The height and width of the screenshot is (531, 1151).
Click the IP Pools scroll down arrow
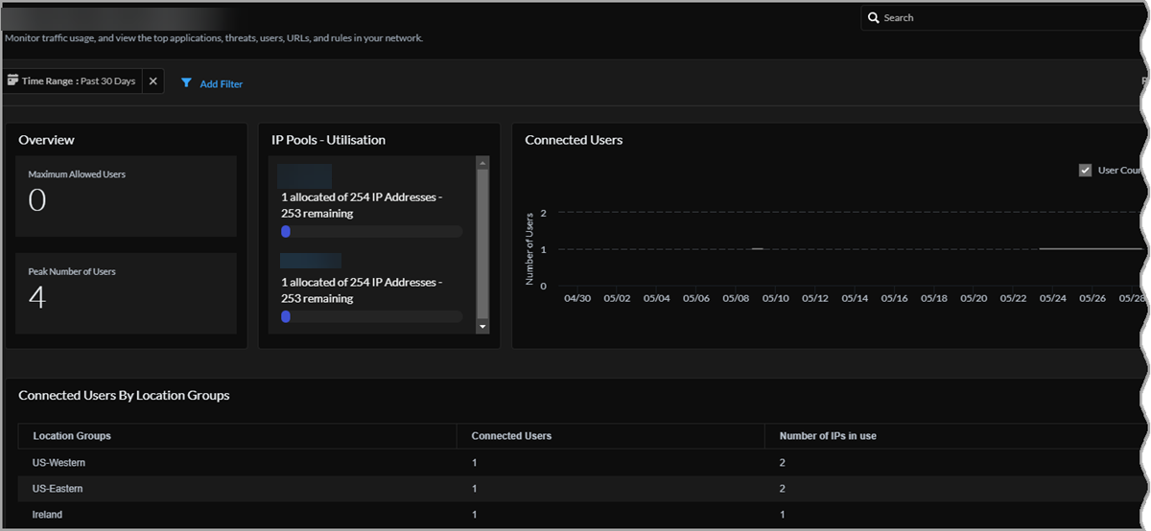pyautogui.click(x=482, y=327)
